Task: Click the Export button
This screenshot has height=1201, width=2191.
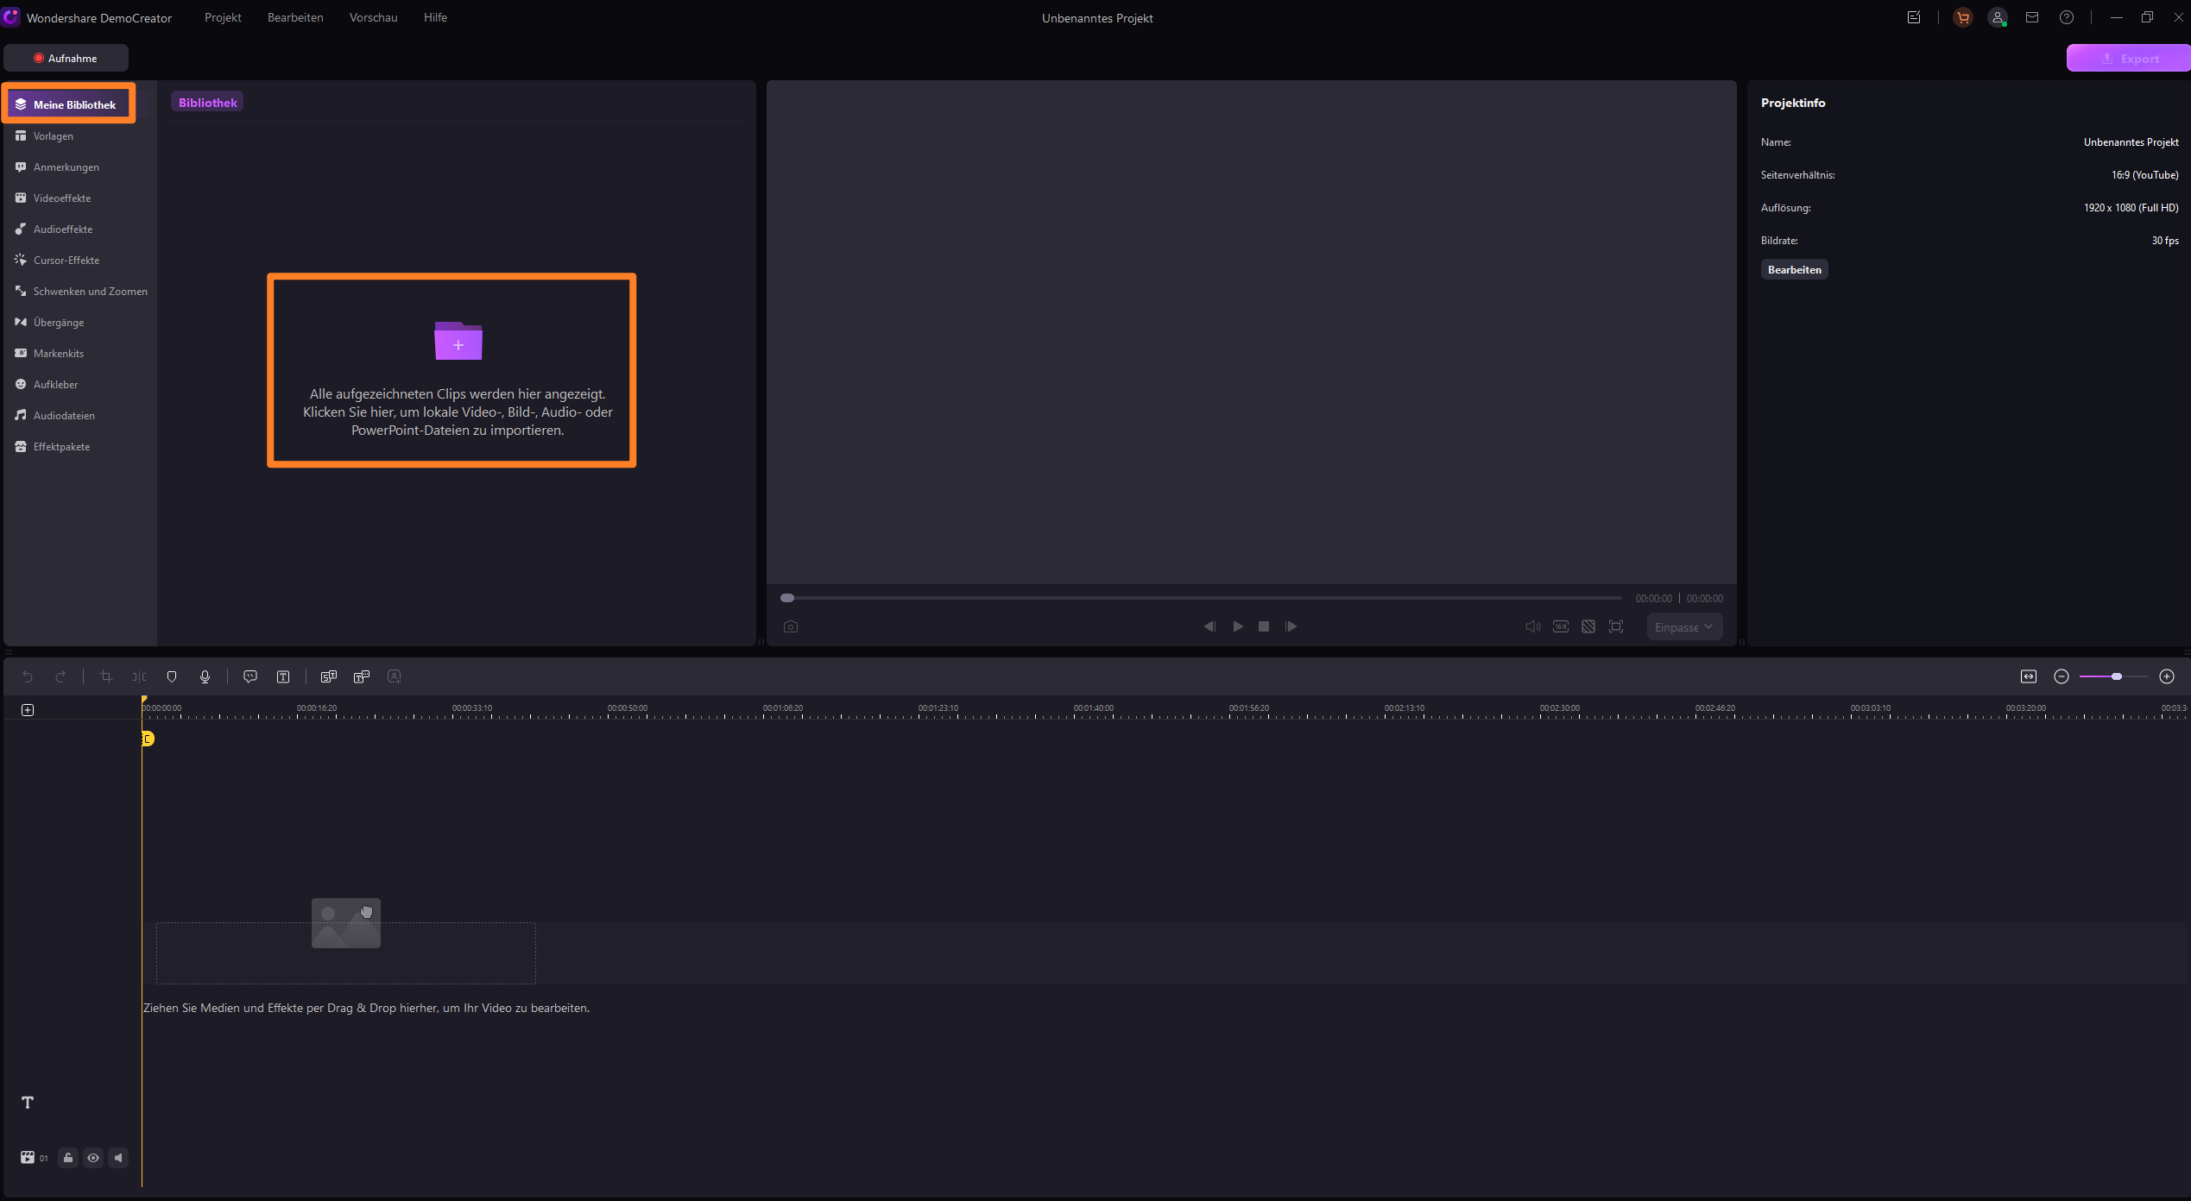Action: [2128, 59]
